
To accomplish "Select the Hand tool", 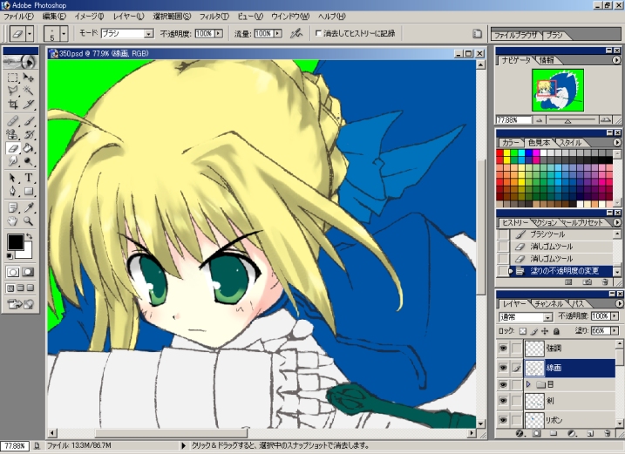I will (x=13, y=220).
